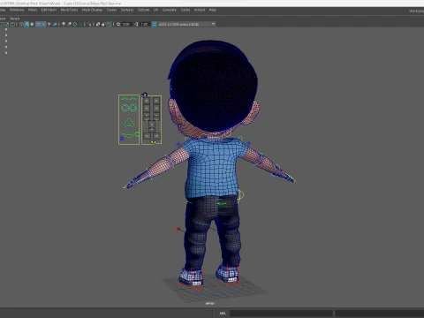Open the sRGB gamma view transform dropdown
This screenshot has height=318, width=424.
pyautogui.click(x=186, y=24)
